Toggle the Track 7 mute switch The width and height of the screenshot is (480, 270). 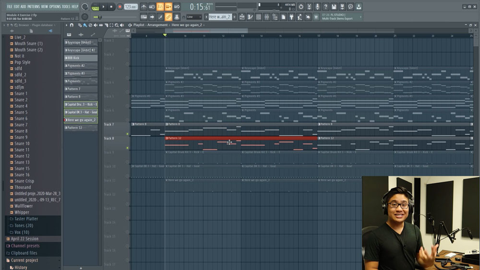coord(127,134)
